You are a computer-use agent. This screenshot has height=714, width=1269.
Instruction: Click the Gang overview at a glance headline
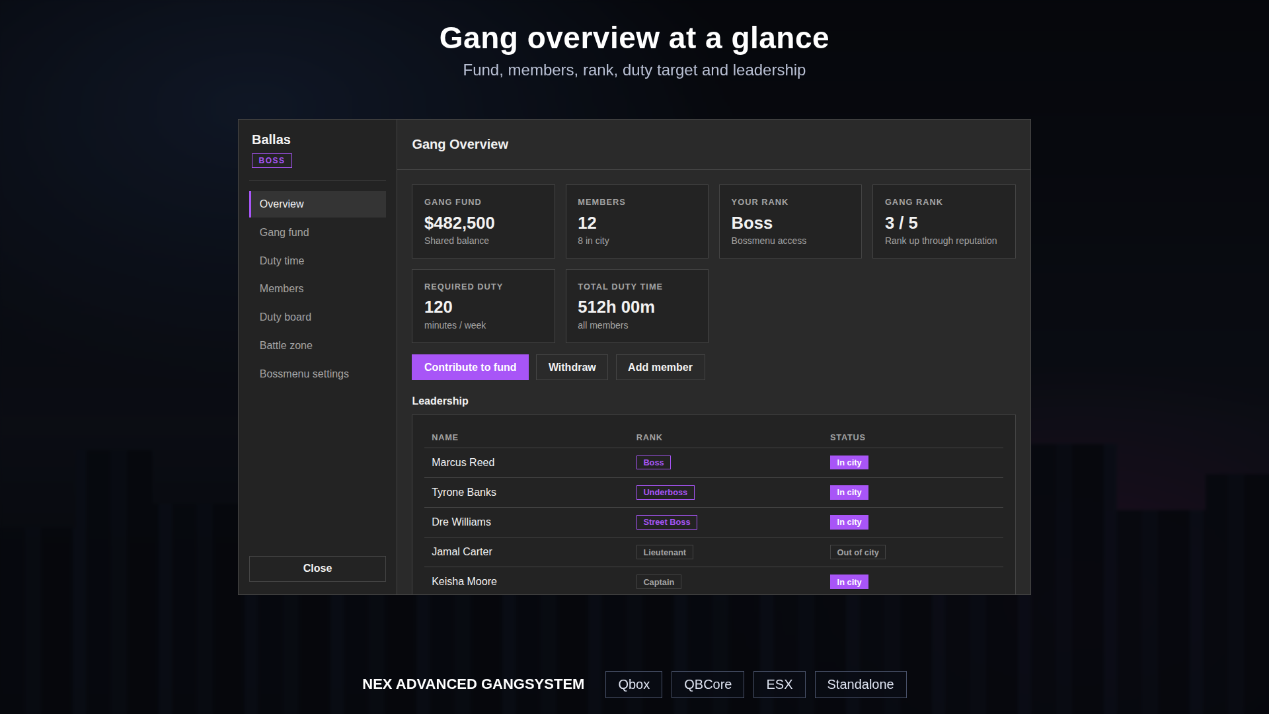(634, 38)
